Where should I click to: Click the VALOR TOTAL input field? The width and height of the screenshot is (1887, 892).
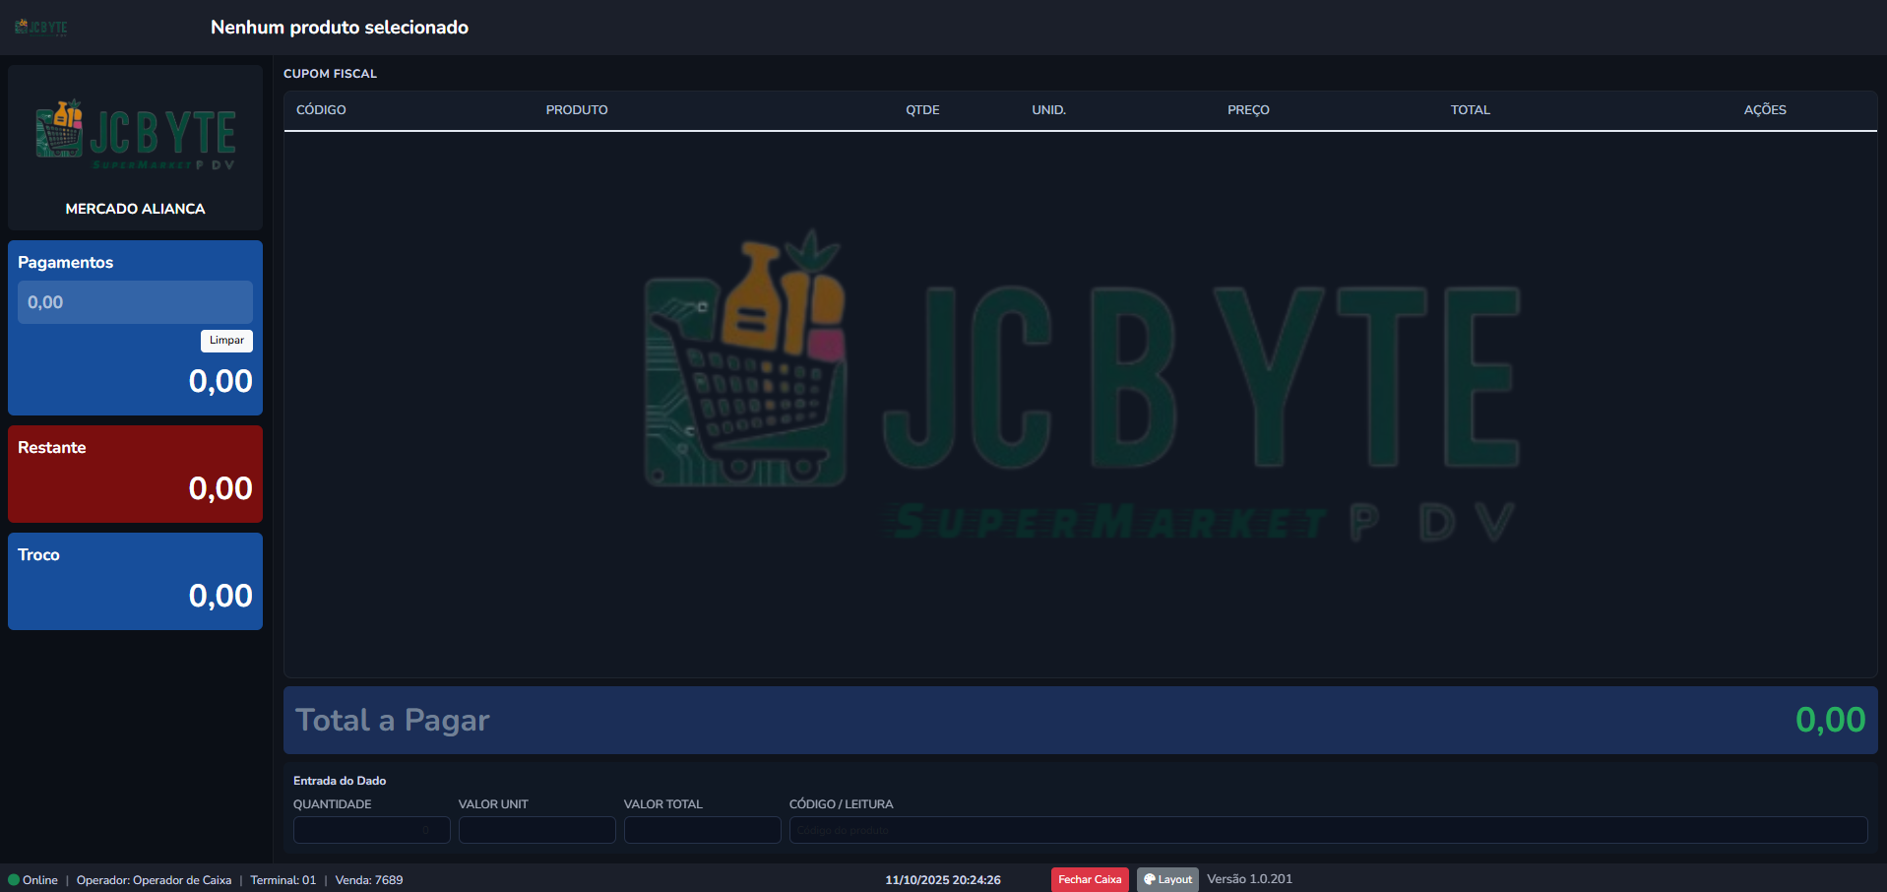pos(702,830)
